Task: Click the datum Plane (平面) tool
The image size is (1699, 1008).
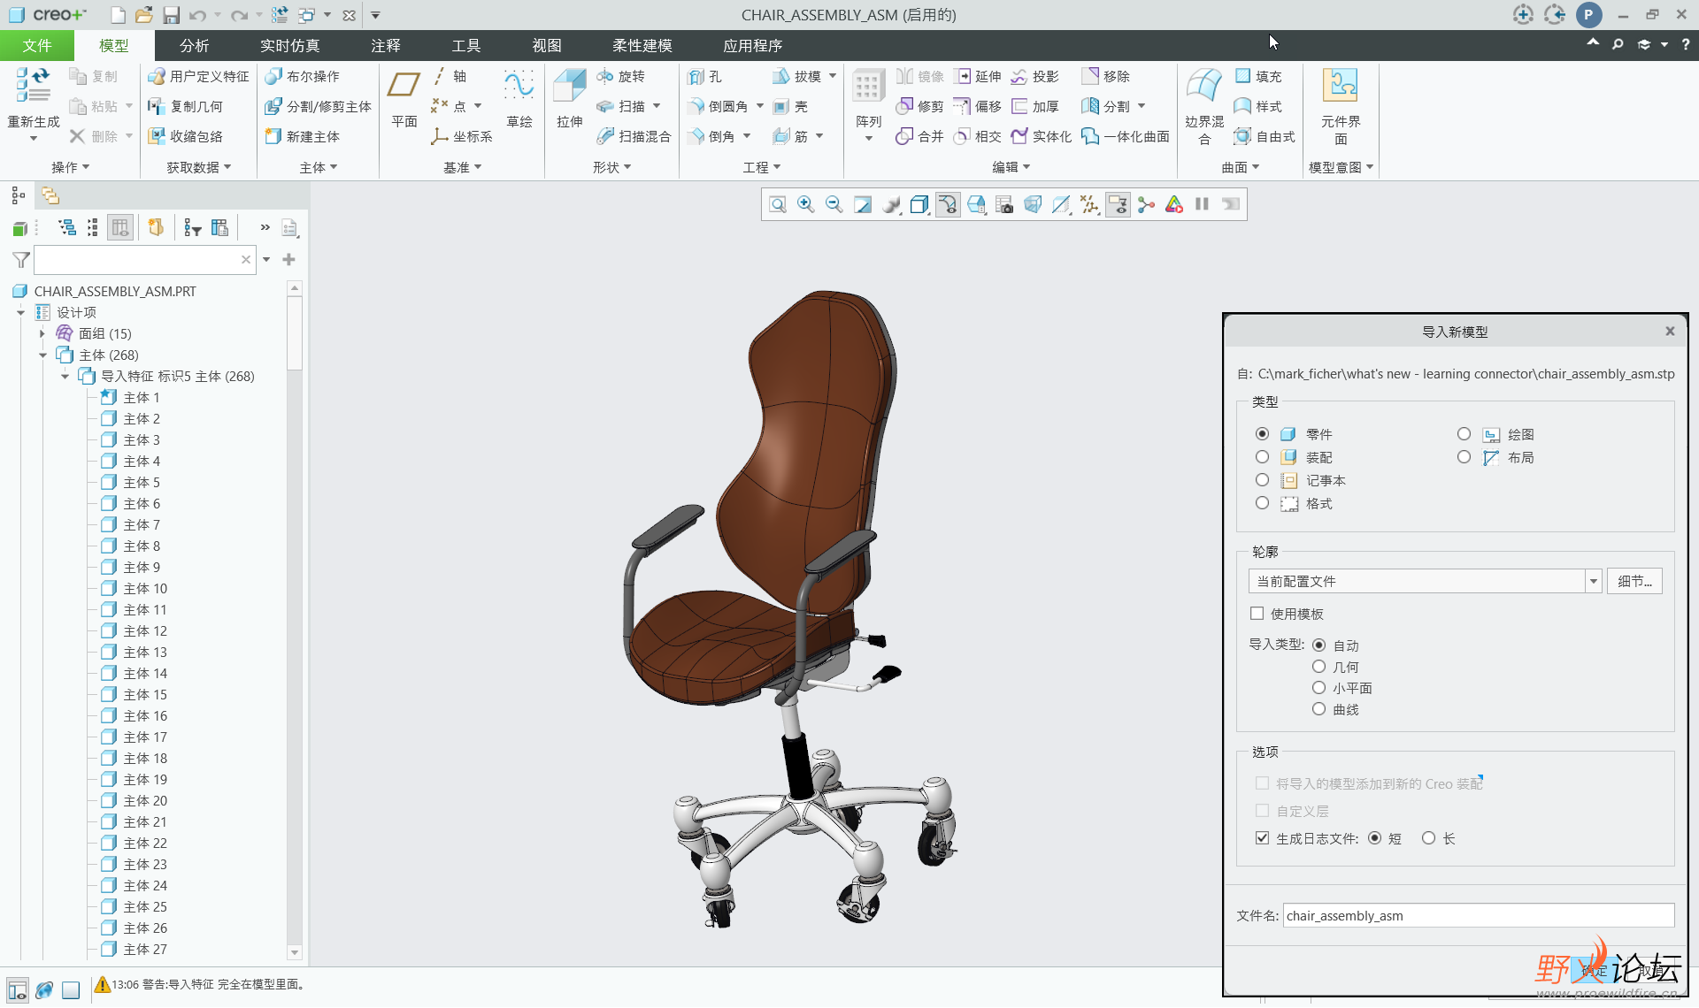Action: coord(404,98)
